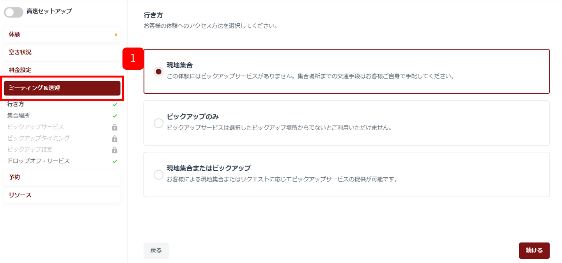Click the 戻る button
Image resolution: width=562 pixels, height=263 pixels.
(x=156, y=251)
